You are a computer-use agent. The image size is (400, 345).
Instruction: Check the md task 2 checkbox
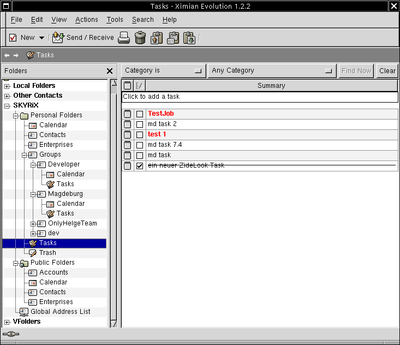pos(140,124)
